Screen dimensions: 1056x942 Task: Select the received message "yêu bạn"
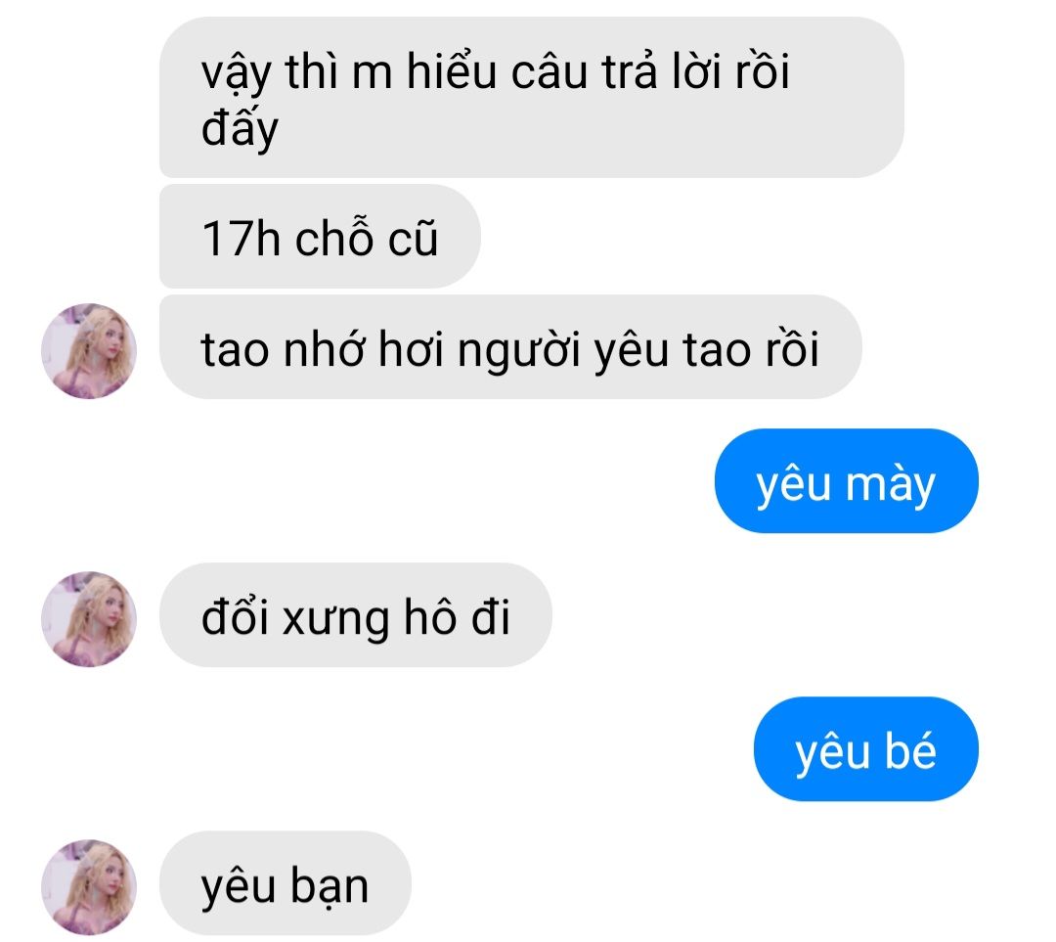[x=285, y=883]
